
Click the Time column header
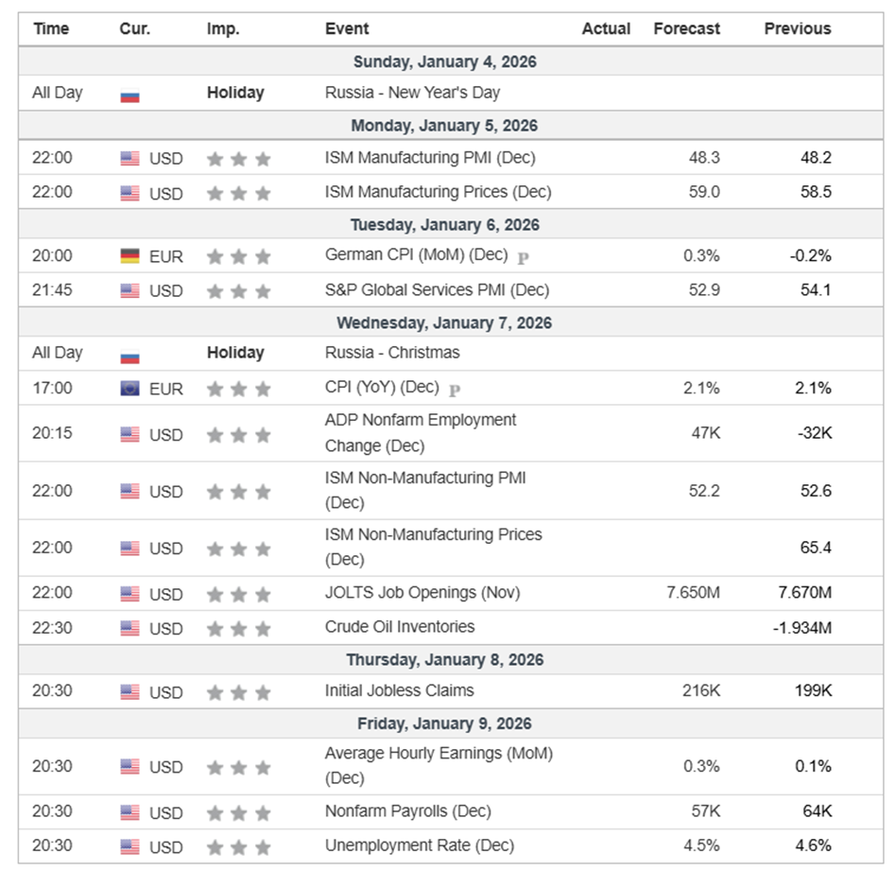(51, 28)
